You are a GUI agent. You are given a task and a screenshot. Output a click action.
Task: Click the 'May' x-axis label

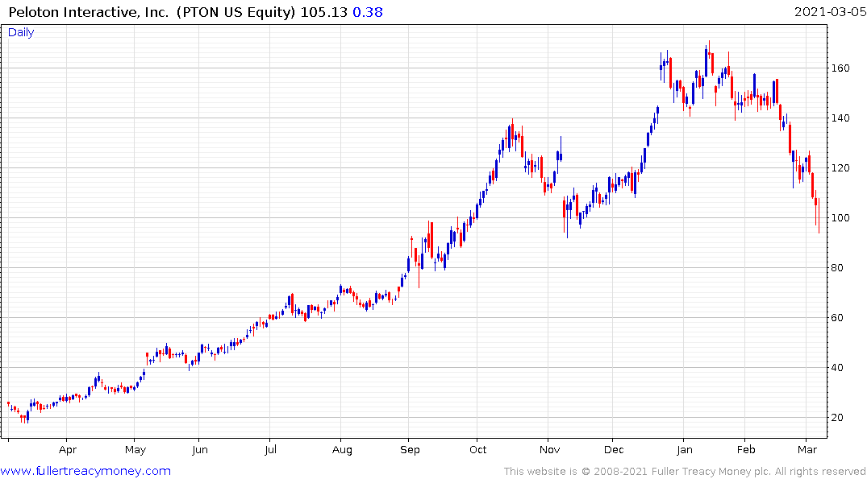click(135, 450)
